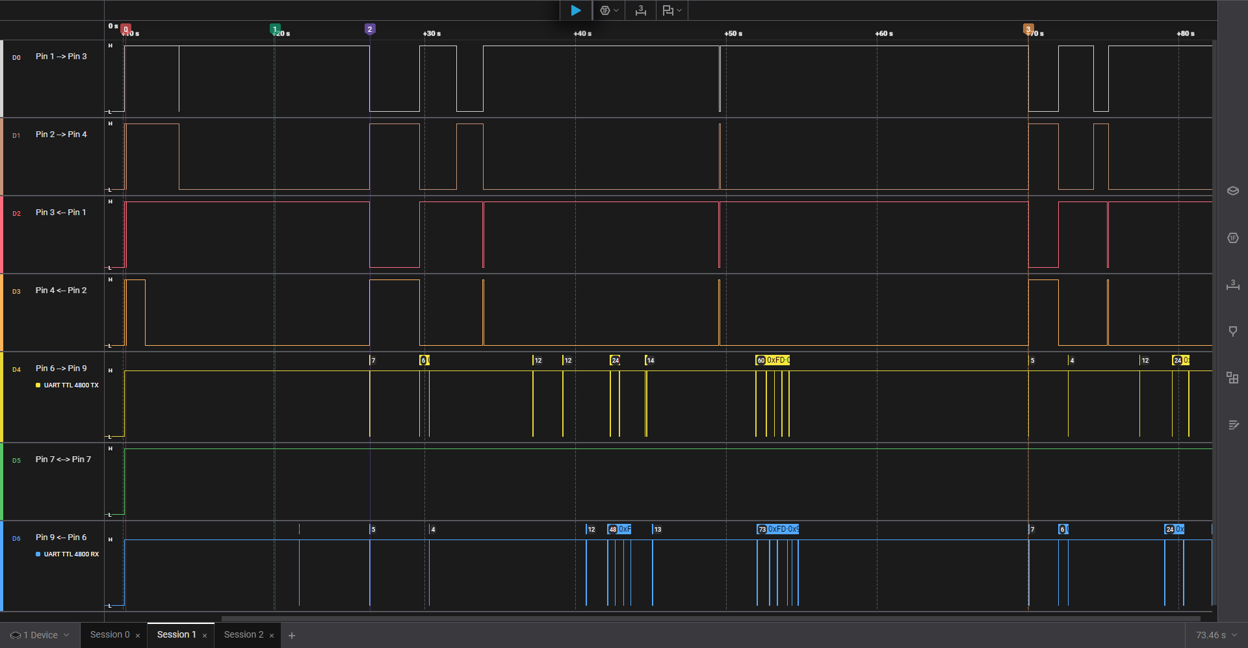Start capture with the blue play button
The width and height of the screenshot is (1248, 648).
coord(575,10)
